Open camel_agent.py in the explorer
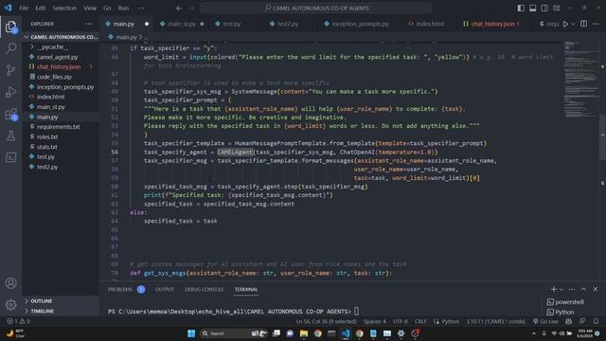606x341 pixels. 57,57
